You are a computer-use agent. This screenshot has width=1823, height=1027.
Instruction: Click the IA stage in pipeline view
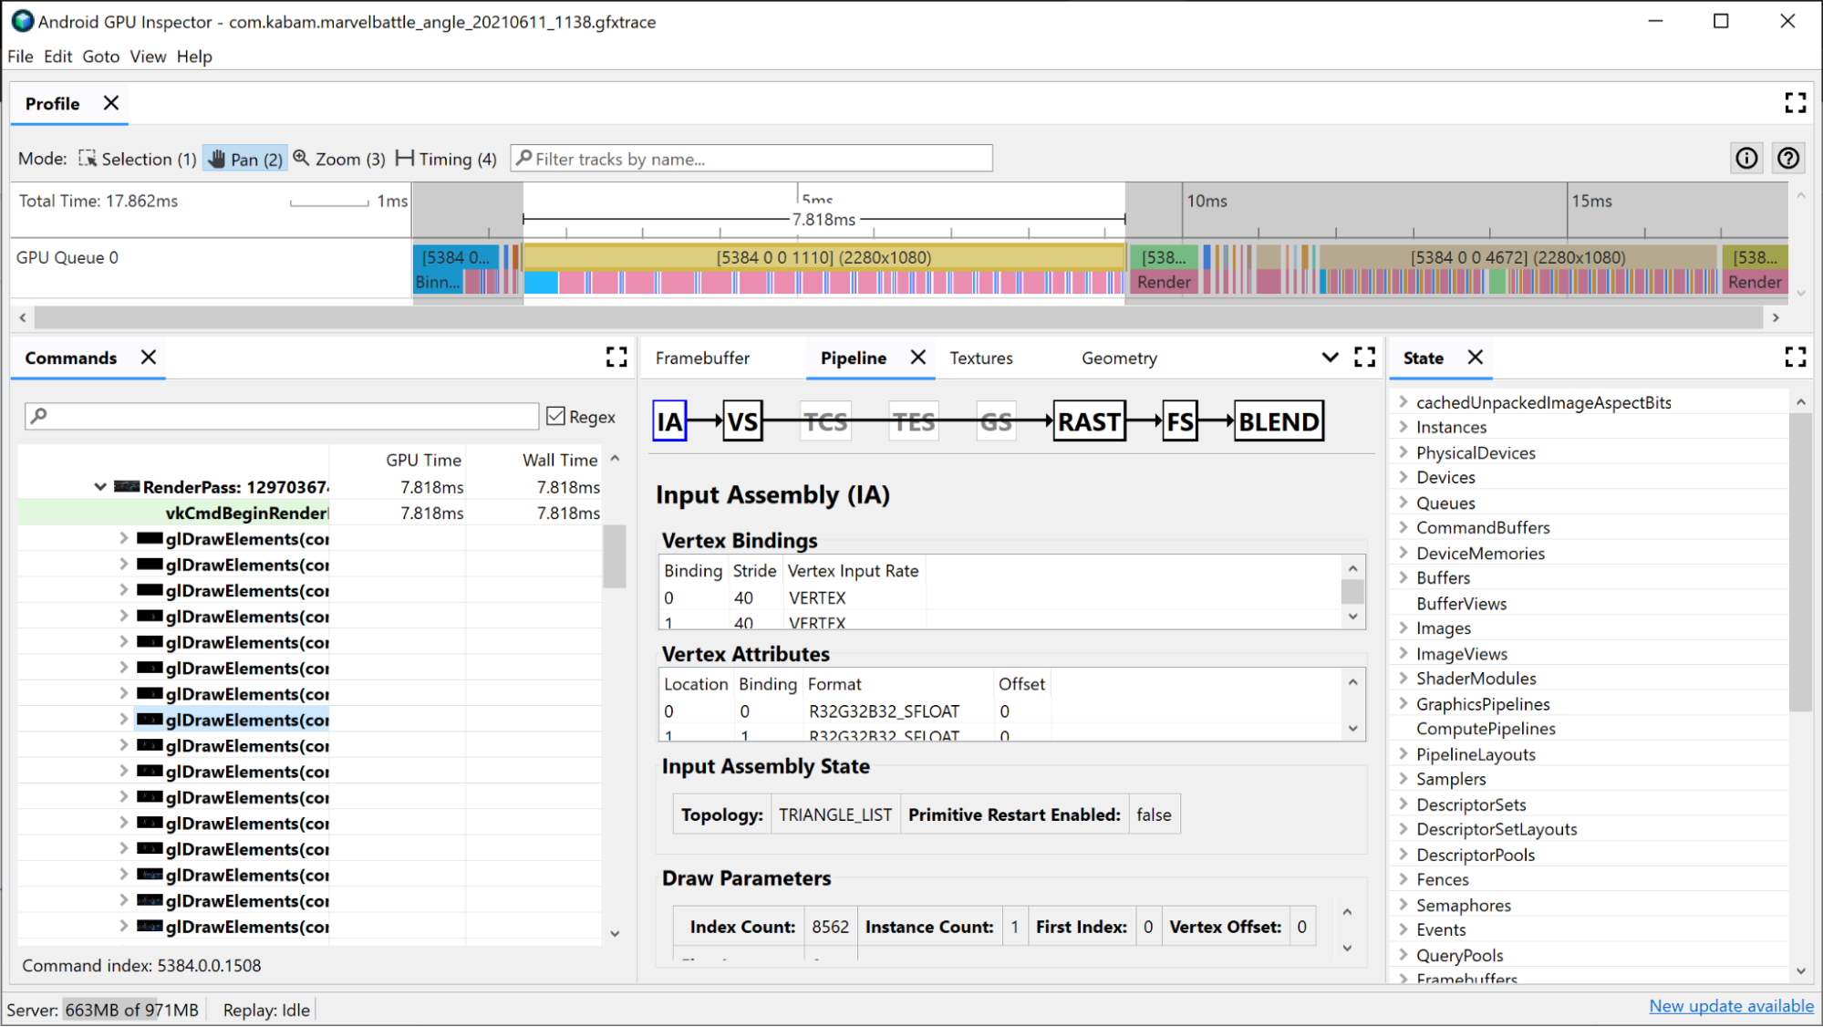coord(668,420)
